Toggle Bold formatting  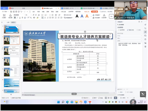coord(15,17)
